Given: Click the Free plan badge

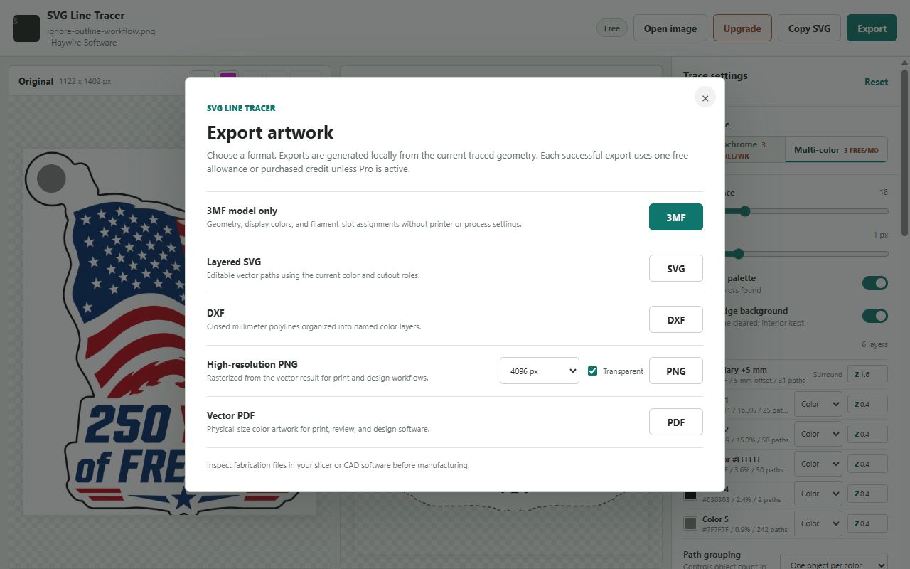Looking at the screenshot, I should [x=611, y=28].
